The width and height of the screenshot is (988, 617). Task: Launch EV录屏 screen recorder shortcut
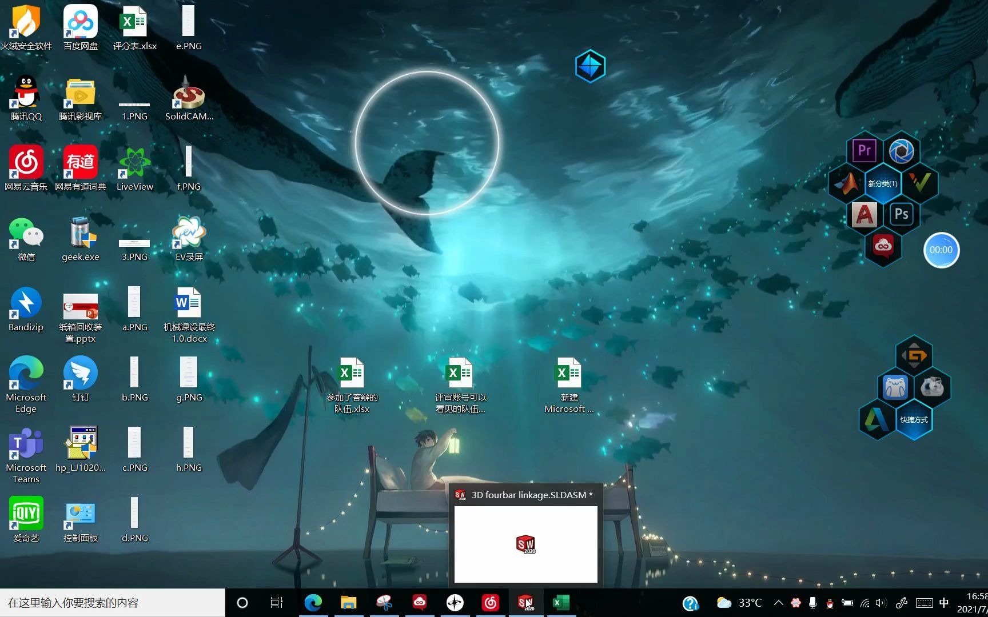[189, 238]
